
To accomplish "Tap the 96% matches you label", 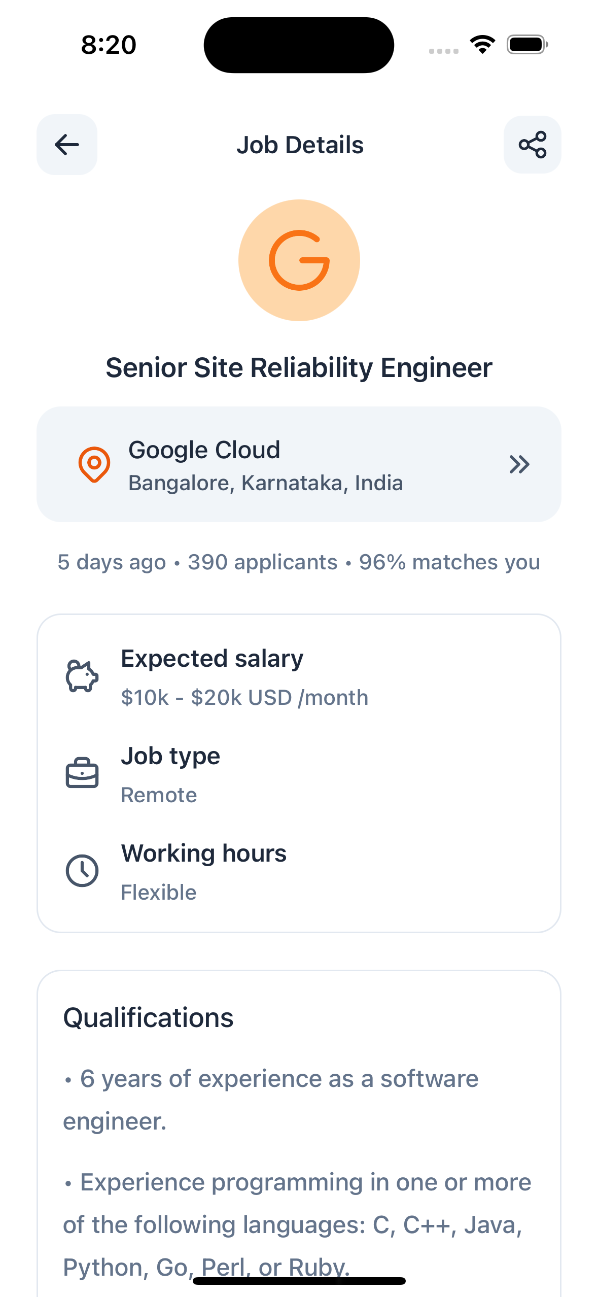I will (x=449, y=562).
